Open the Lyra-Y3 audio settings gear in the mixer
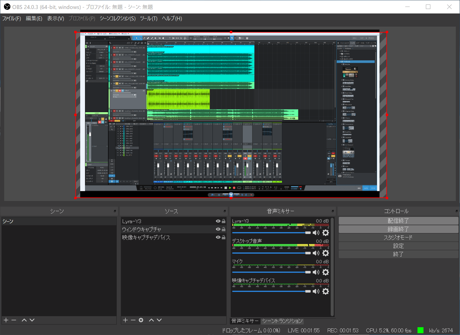Image resolution: width=460 pixels, height=335 pixels. 326,233
